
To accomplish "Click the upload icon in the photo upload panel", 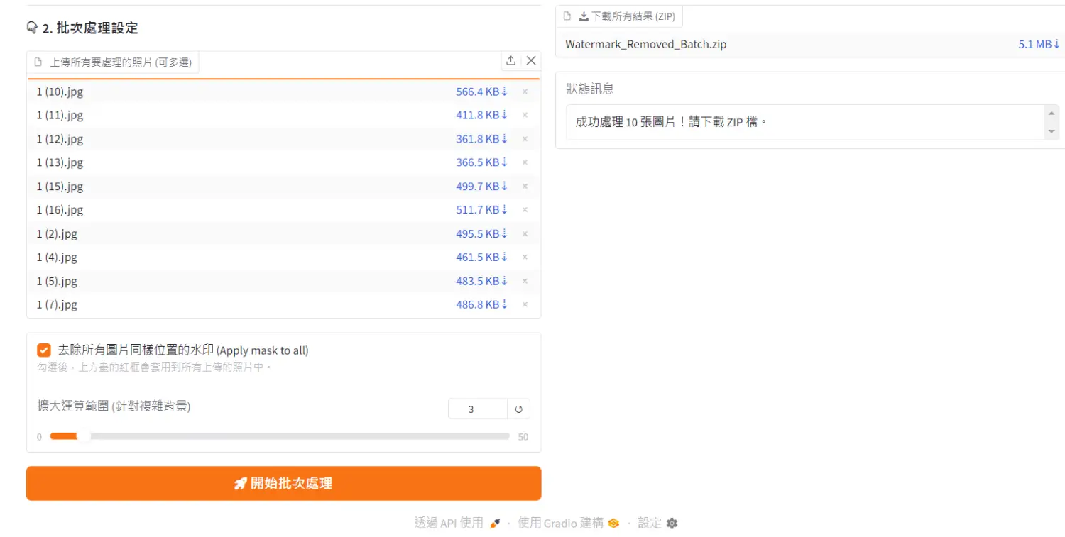I will 510,61.
